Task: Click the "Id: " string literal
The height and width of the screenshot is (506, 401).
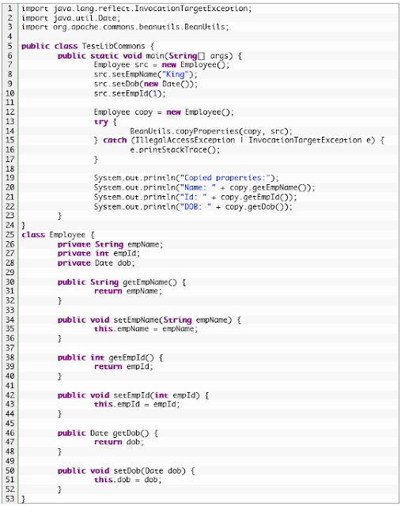Action: [x=194, y=197]
